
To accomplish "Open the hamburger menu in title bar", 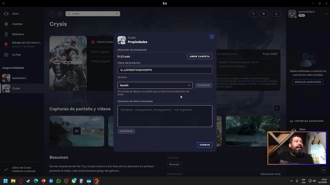I will tap(3, 3).
